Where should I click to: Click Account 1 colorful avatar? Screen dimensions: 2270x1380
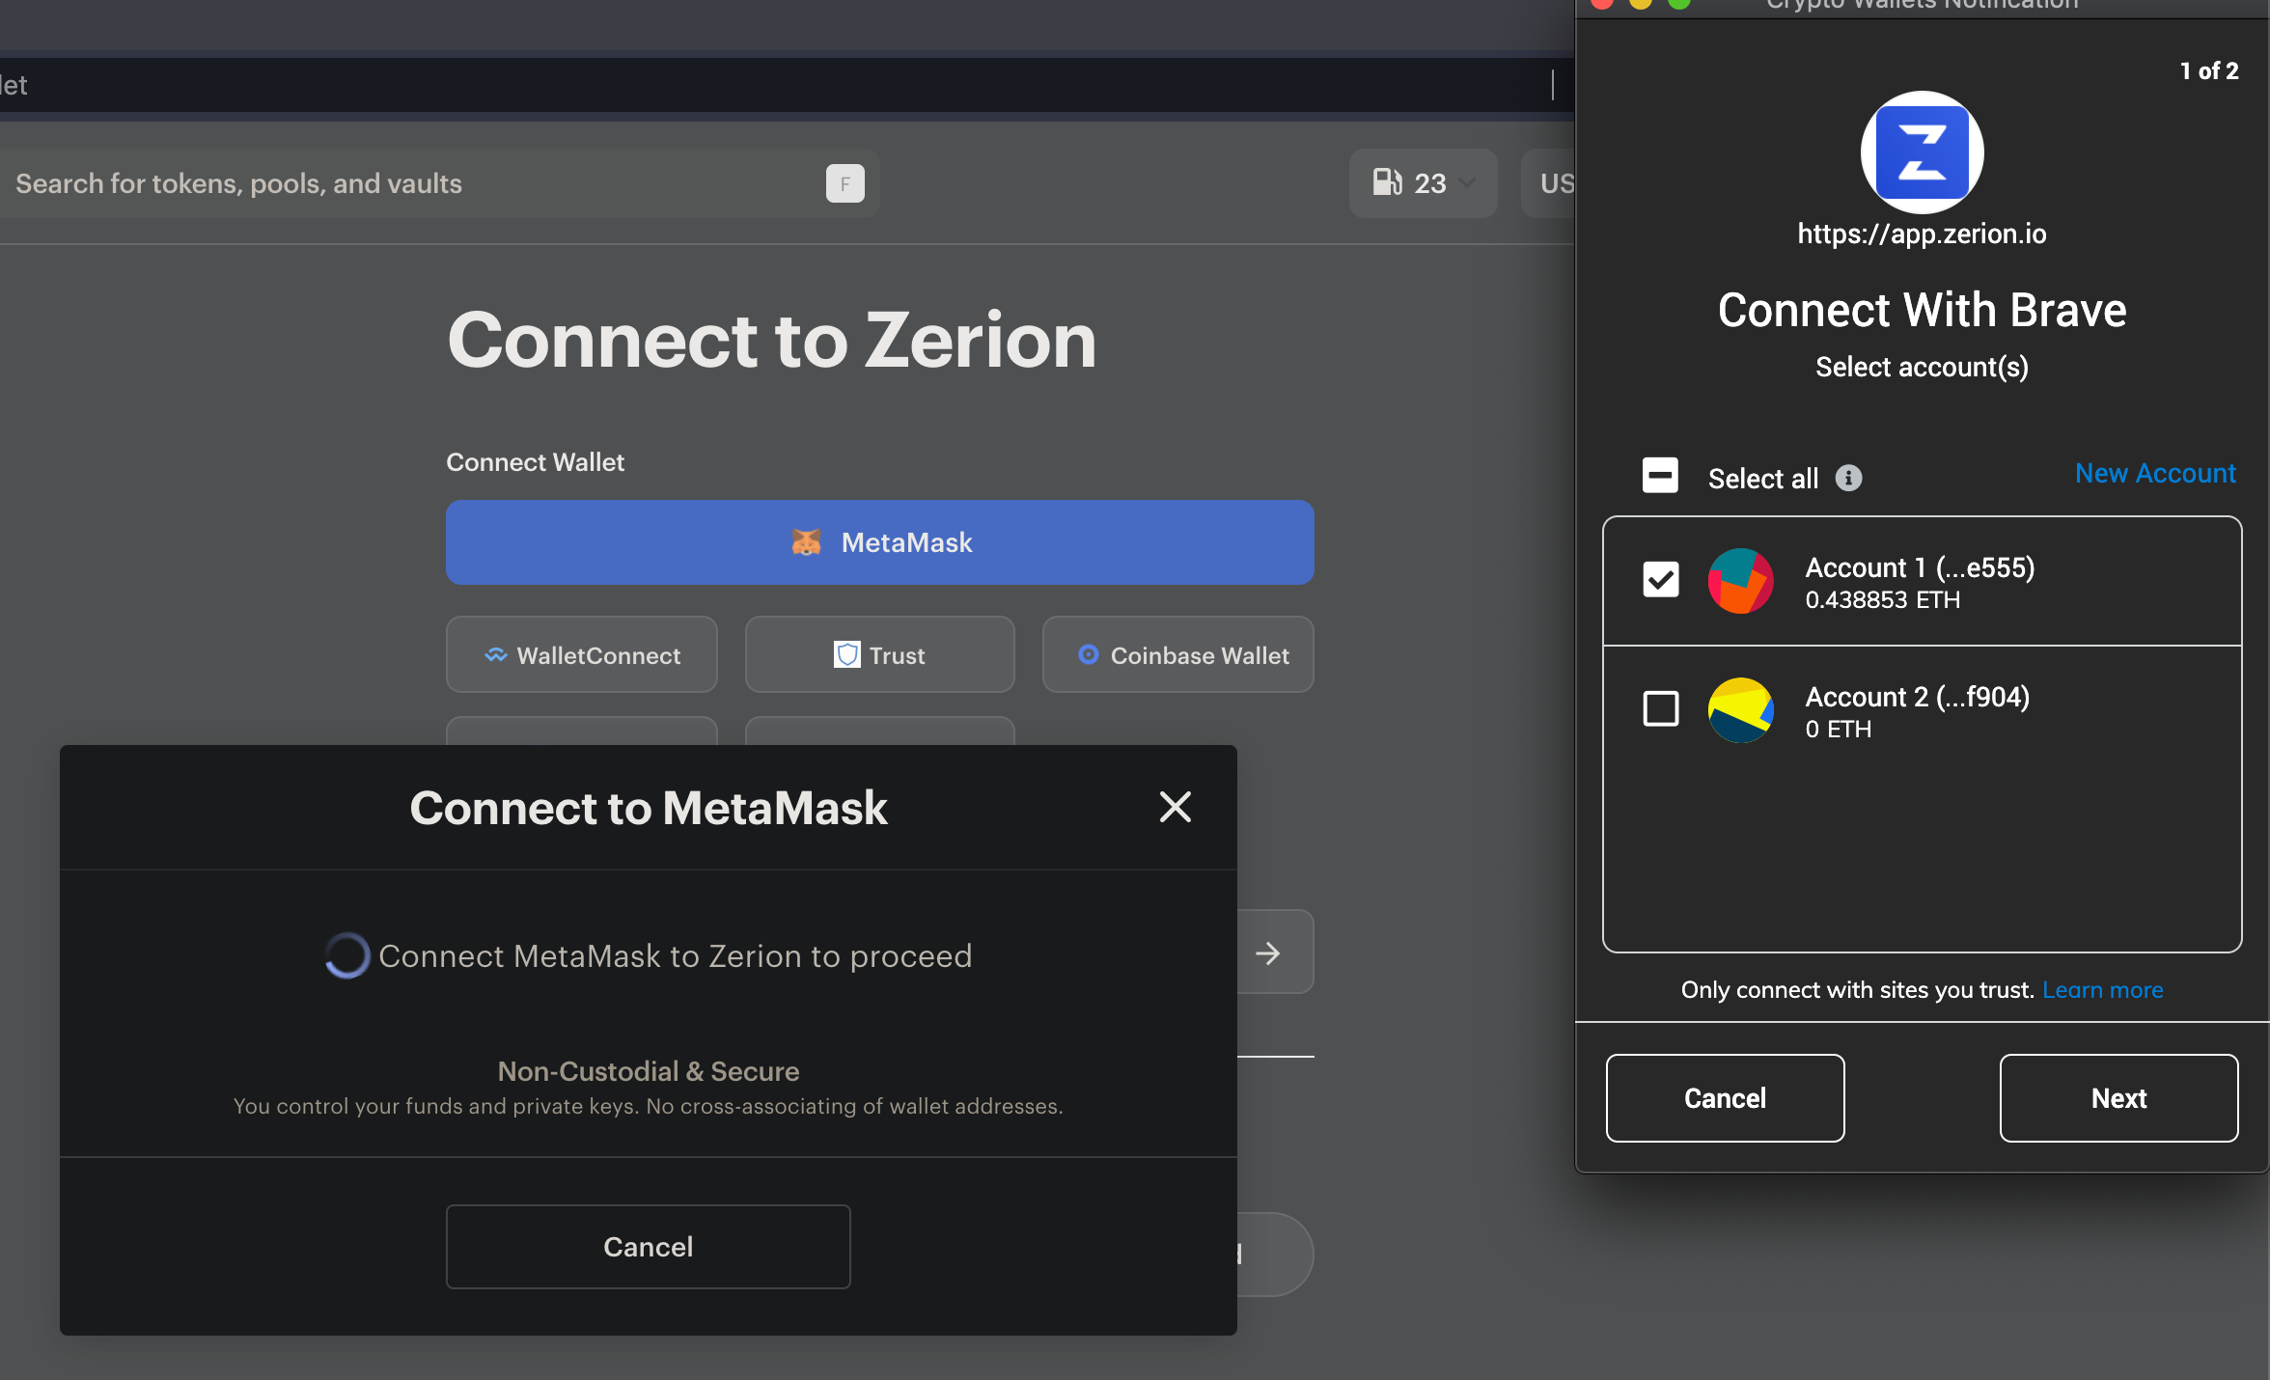click(x=1740, y=581)
